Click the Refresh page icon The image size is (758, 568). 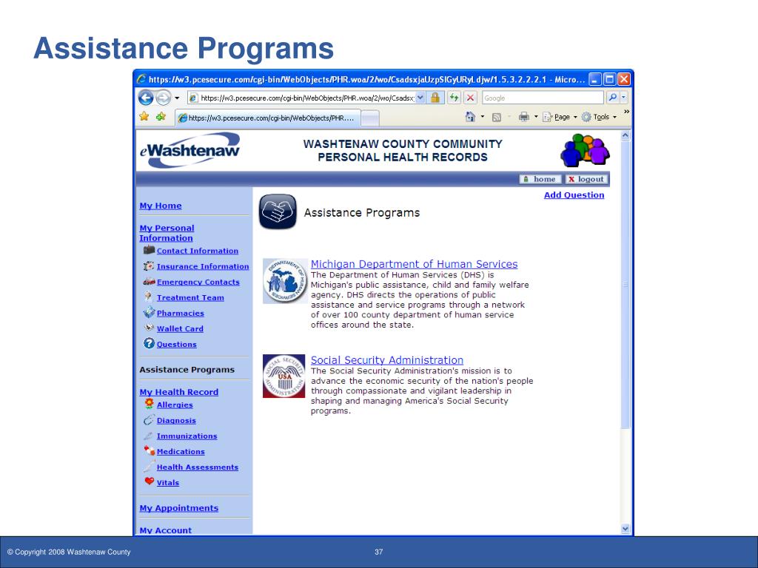454,98
